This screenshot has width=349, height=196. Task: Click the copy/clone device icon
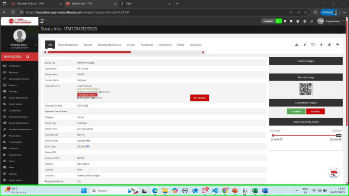point(313,45)
